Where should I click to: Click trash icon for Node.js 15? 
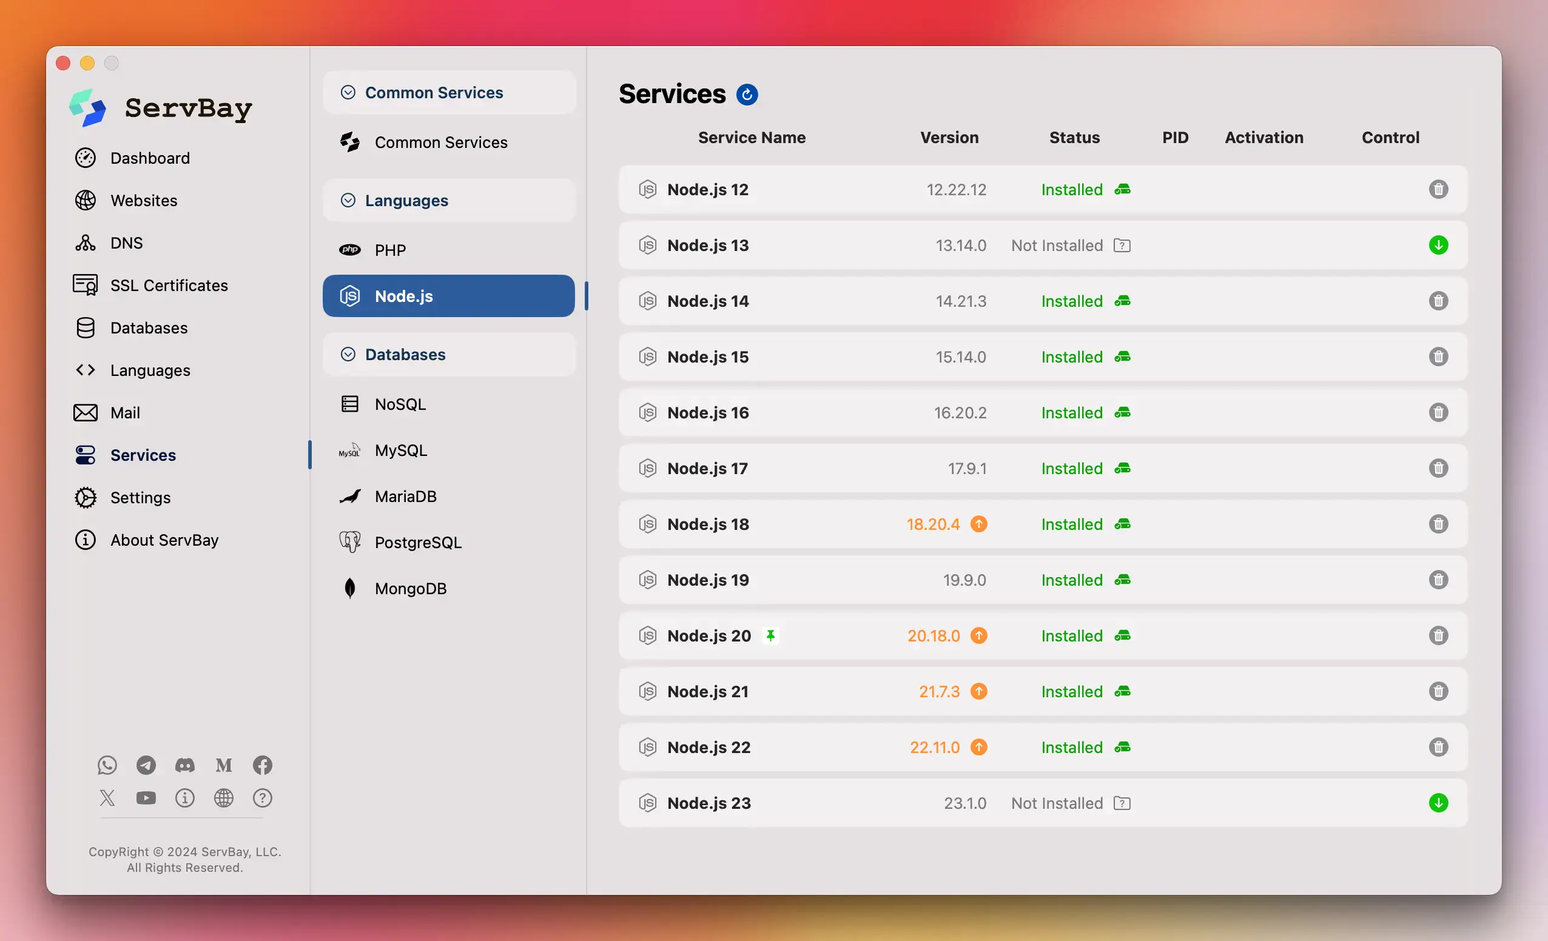tap(1438, 357)
